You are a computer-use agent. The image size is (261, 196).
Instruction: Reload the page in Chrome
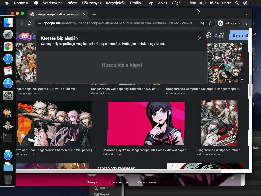[x=29, y=23]
